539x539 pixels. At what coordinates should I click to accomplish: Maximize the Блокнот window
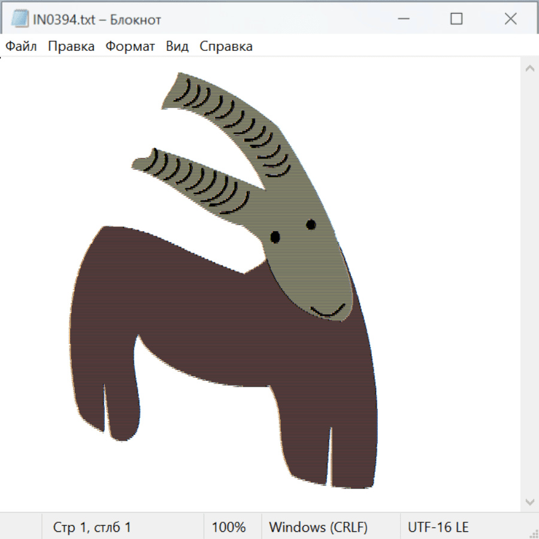456,19
